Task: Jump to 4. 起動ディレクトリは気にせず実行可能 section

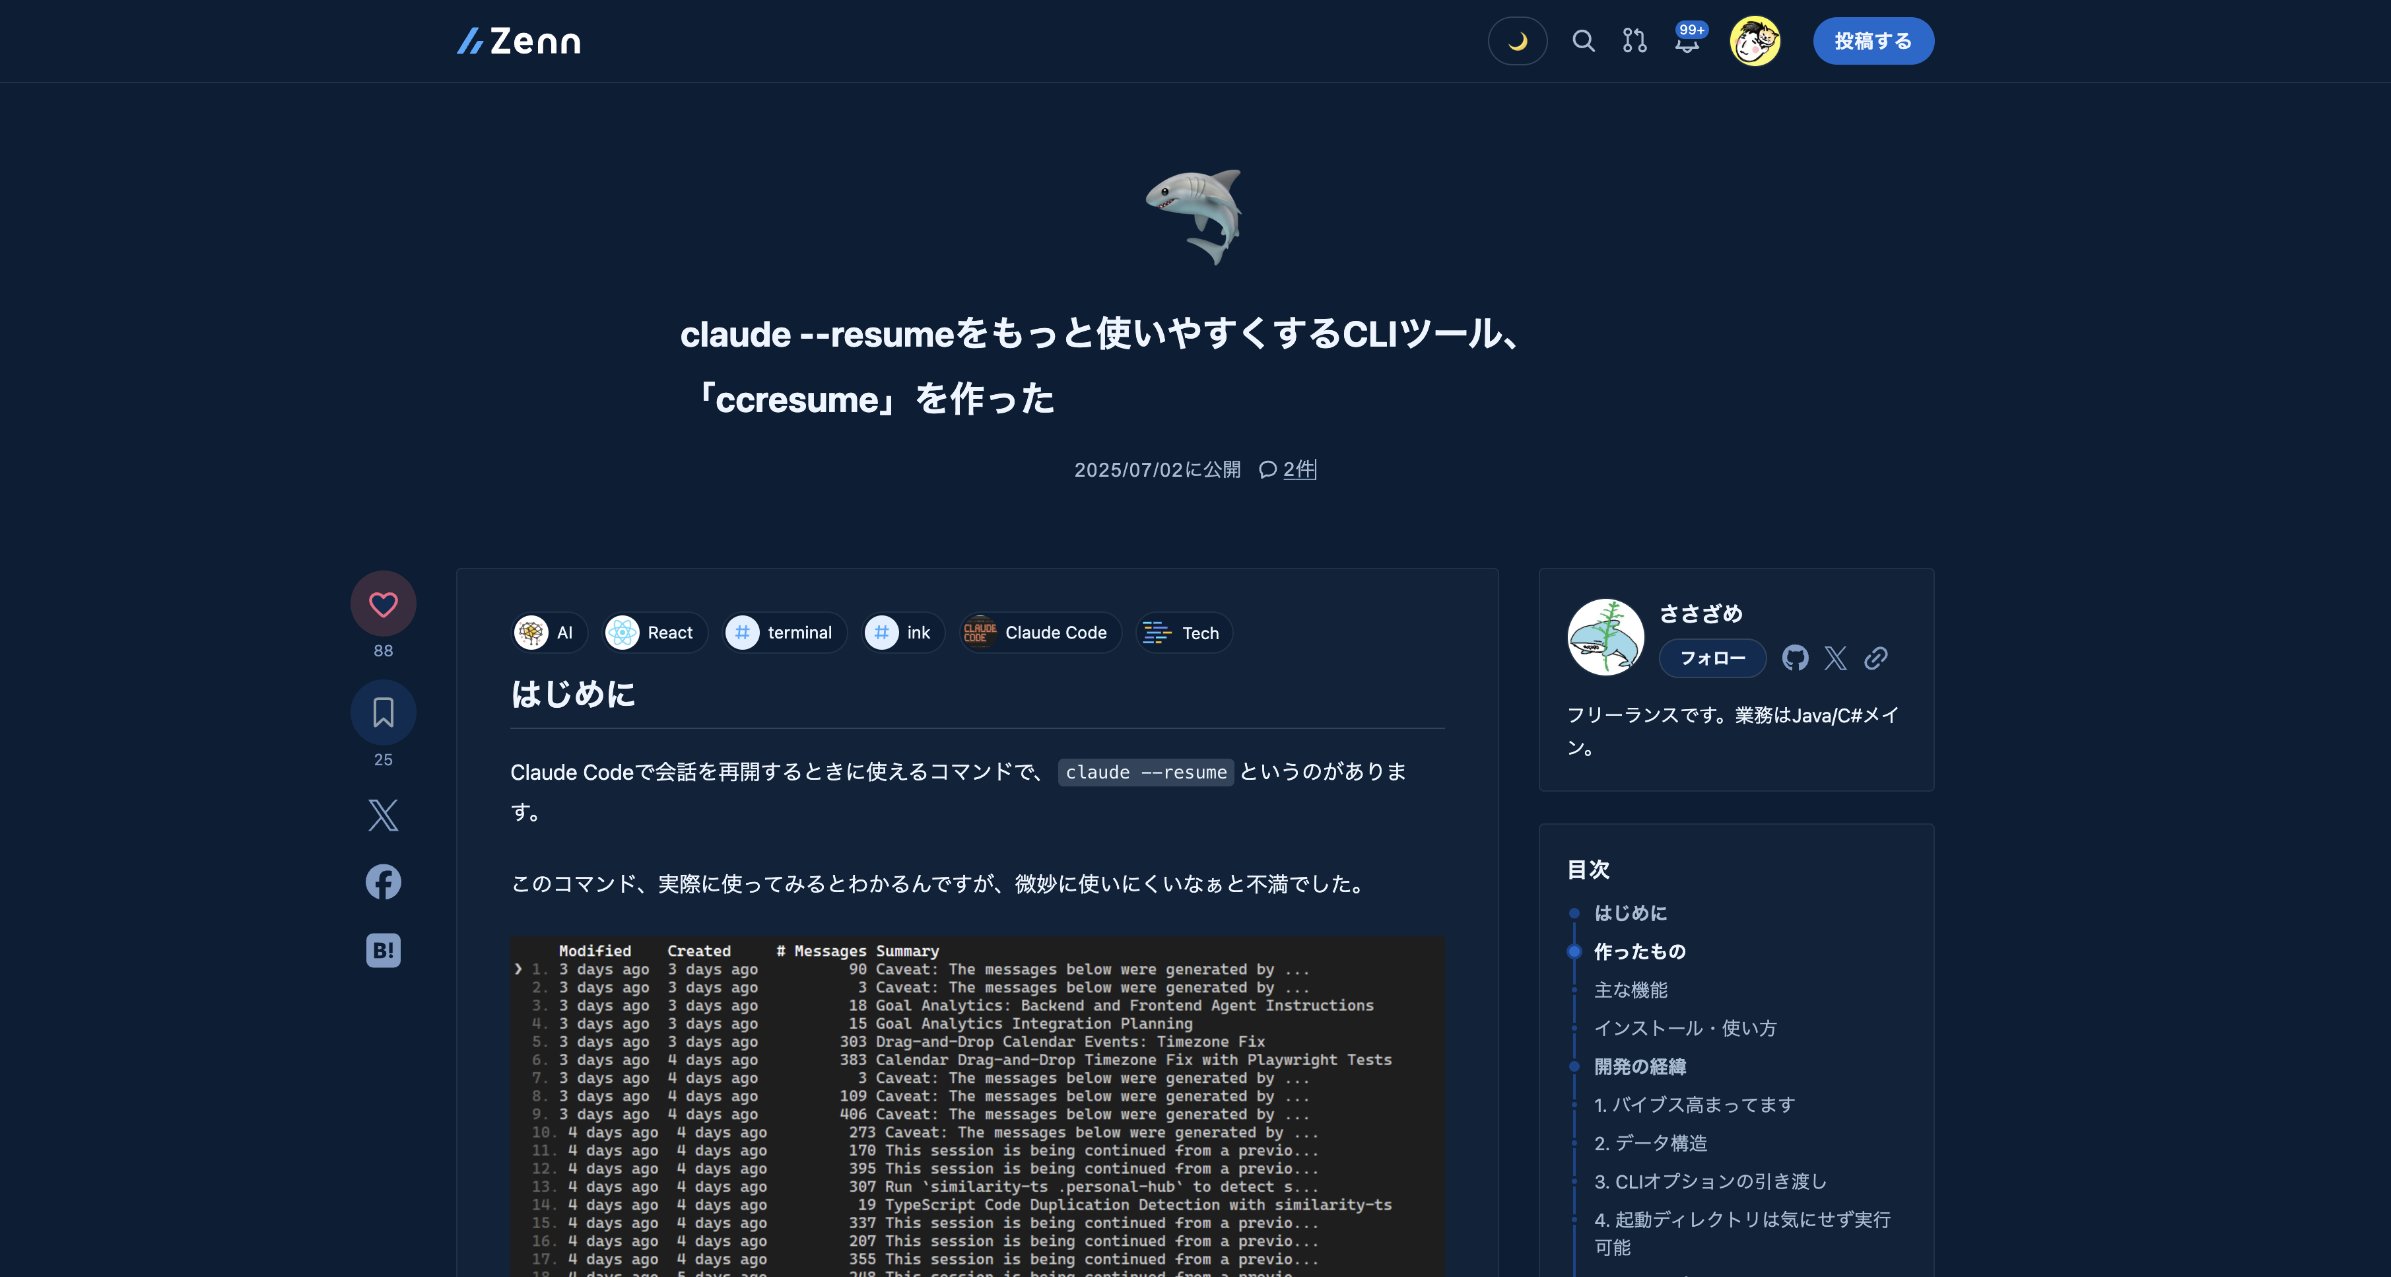Action: pyautogui.click(x=1742, y=1233)
